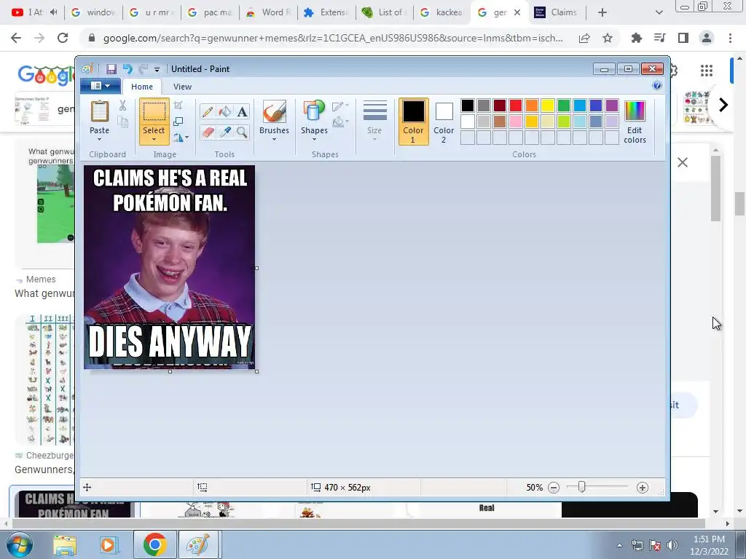This screenshot has width=746, height=559.
Task: Click Zoom out minus button in Paint
Action: (554, 488)
